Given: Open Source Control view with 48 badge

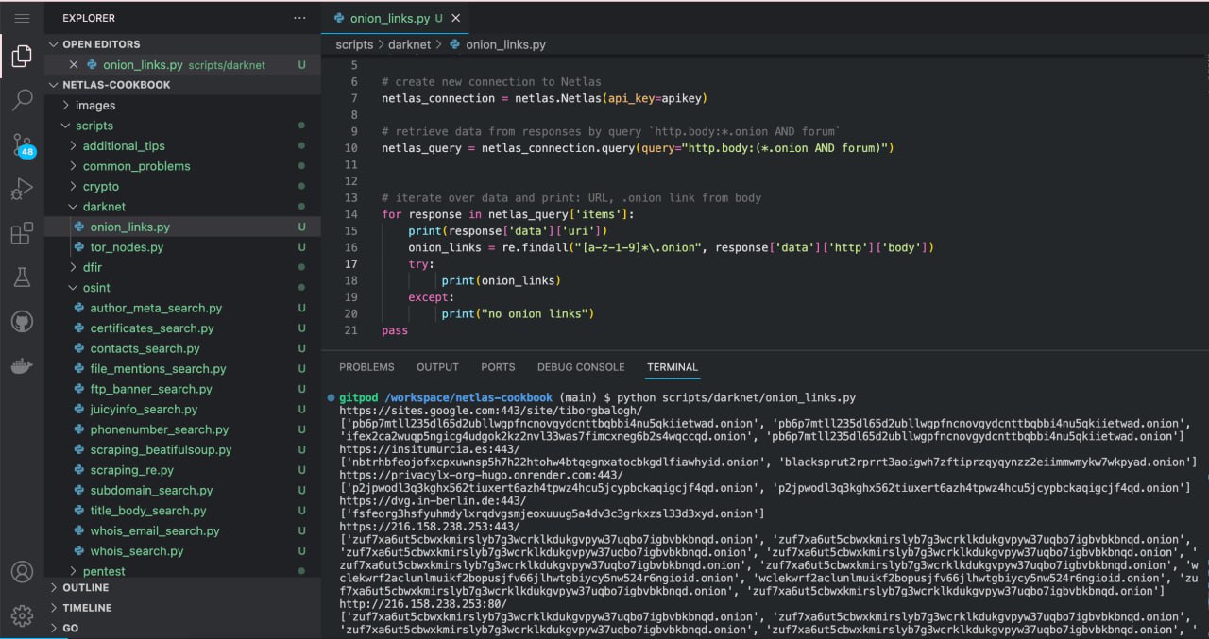Looking at the screenshot, I should tap(22, 145).
